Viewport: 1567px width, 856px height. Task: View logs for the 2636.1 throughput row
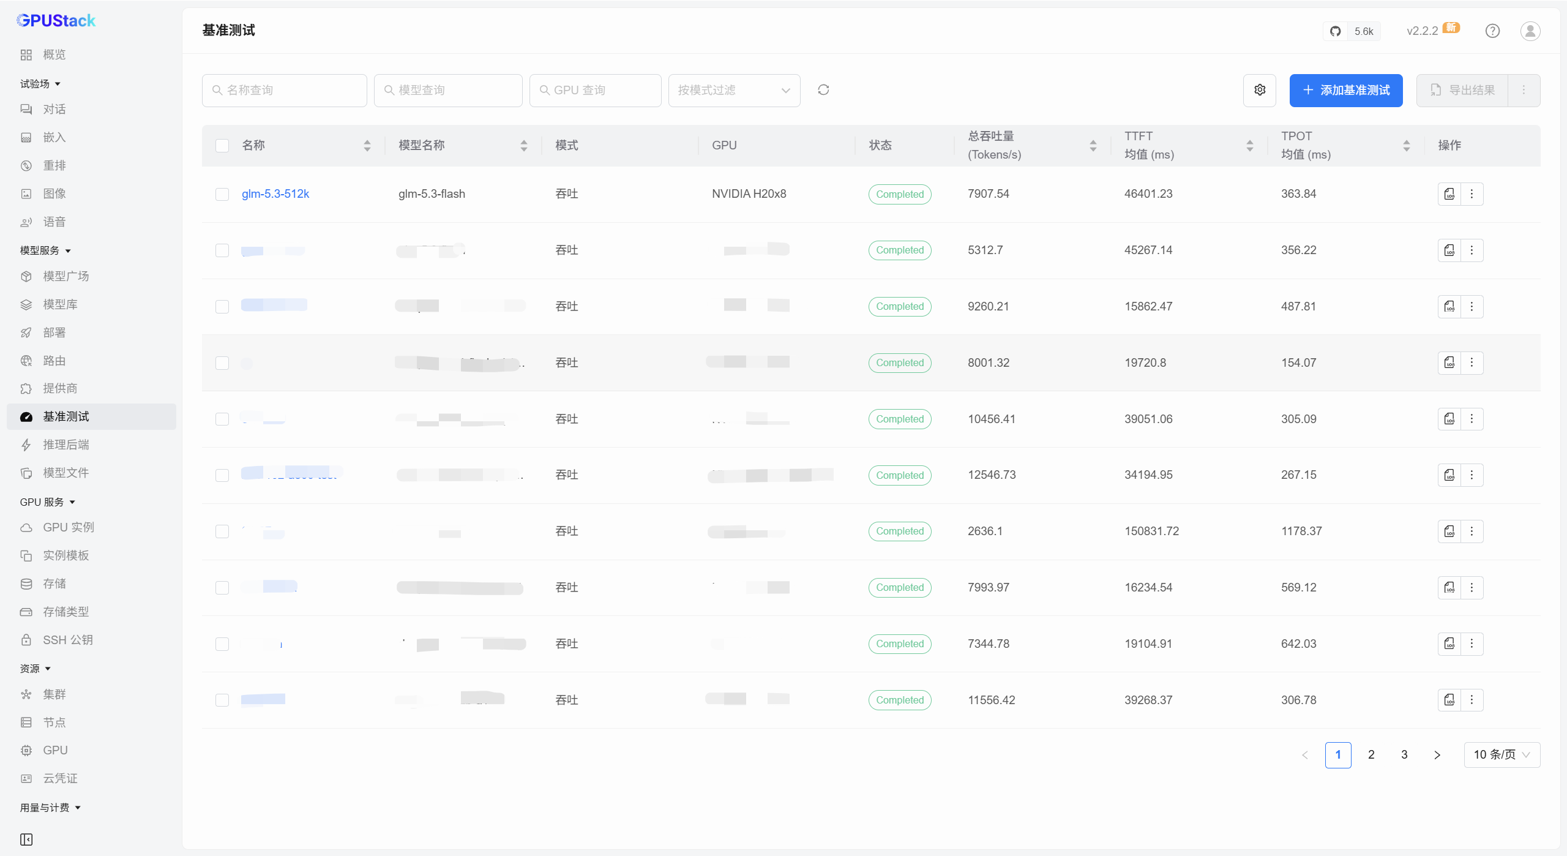pyautogui.click(x=1449, y=531)
